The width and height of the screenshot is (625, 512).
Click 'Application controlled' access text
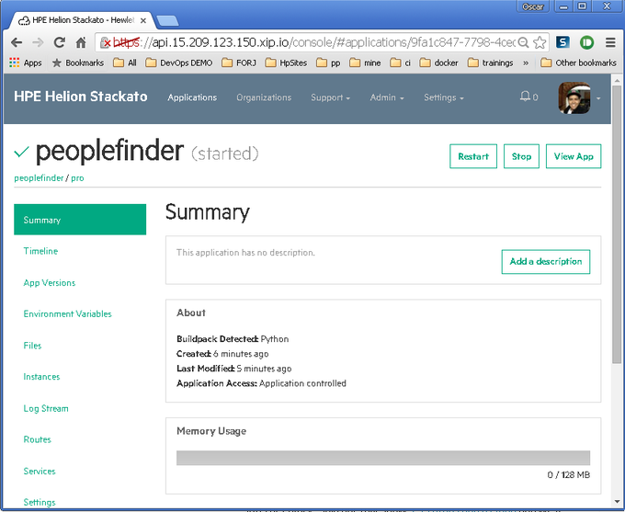pyautogui.click(x=302, y=383)
